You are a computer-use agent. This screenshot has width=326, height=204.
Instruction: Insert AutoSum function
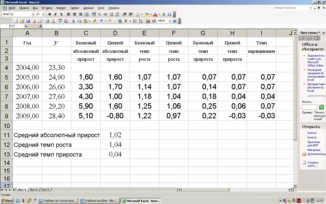click(x=126, y=21)
